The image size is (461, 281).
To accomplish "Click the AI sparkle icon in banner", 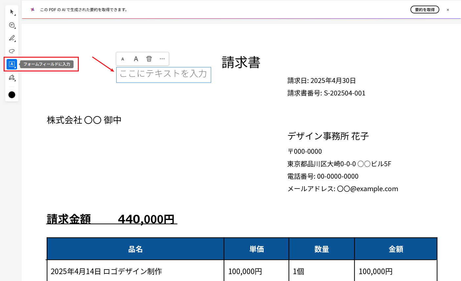I will pyautogui.click(x=33, y=10).
